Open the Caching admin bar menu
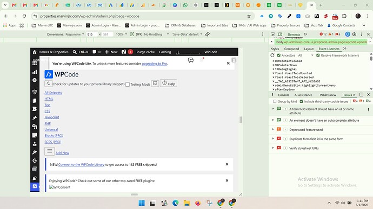 165,52
